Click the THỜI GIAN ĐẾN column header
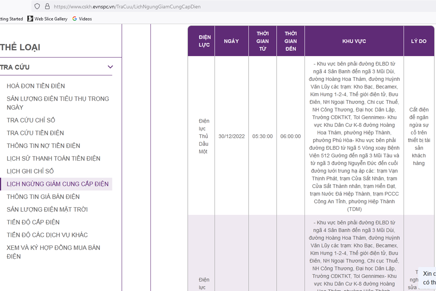 (x=290, y=41)
